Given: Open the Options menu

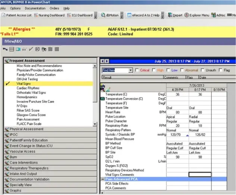Looking at the screenshot, I should (x=15, y=8).
